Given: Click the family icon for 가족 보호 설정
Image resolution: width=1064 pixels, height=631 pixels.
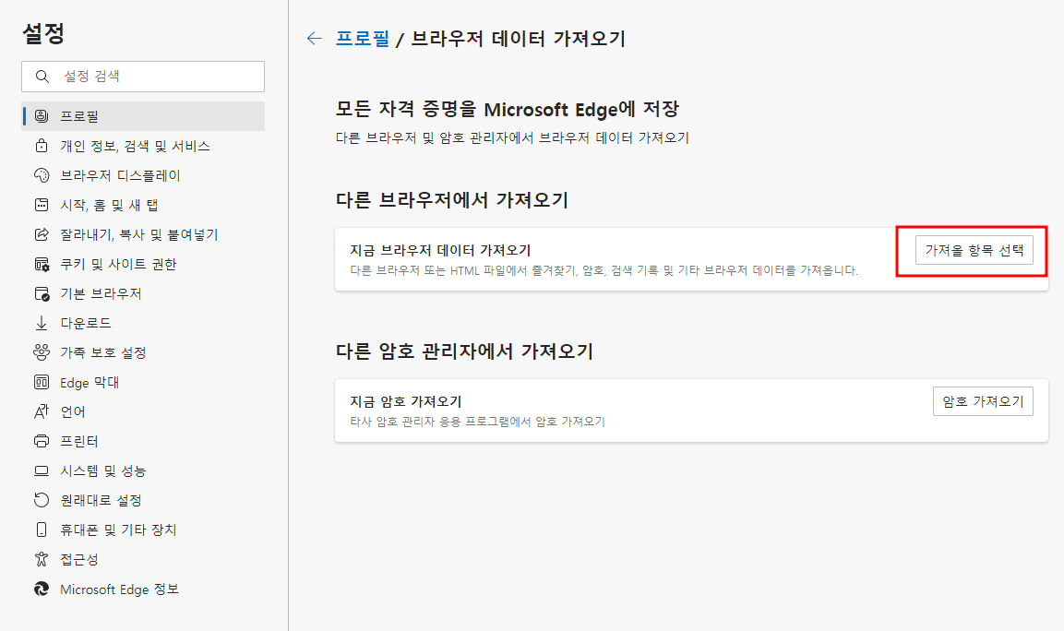Looking at the screenshot, I should click(x=42, y=352).
